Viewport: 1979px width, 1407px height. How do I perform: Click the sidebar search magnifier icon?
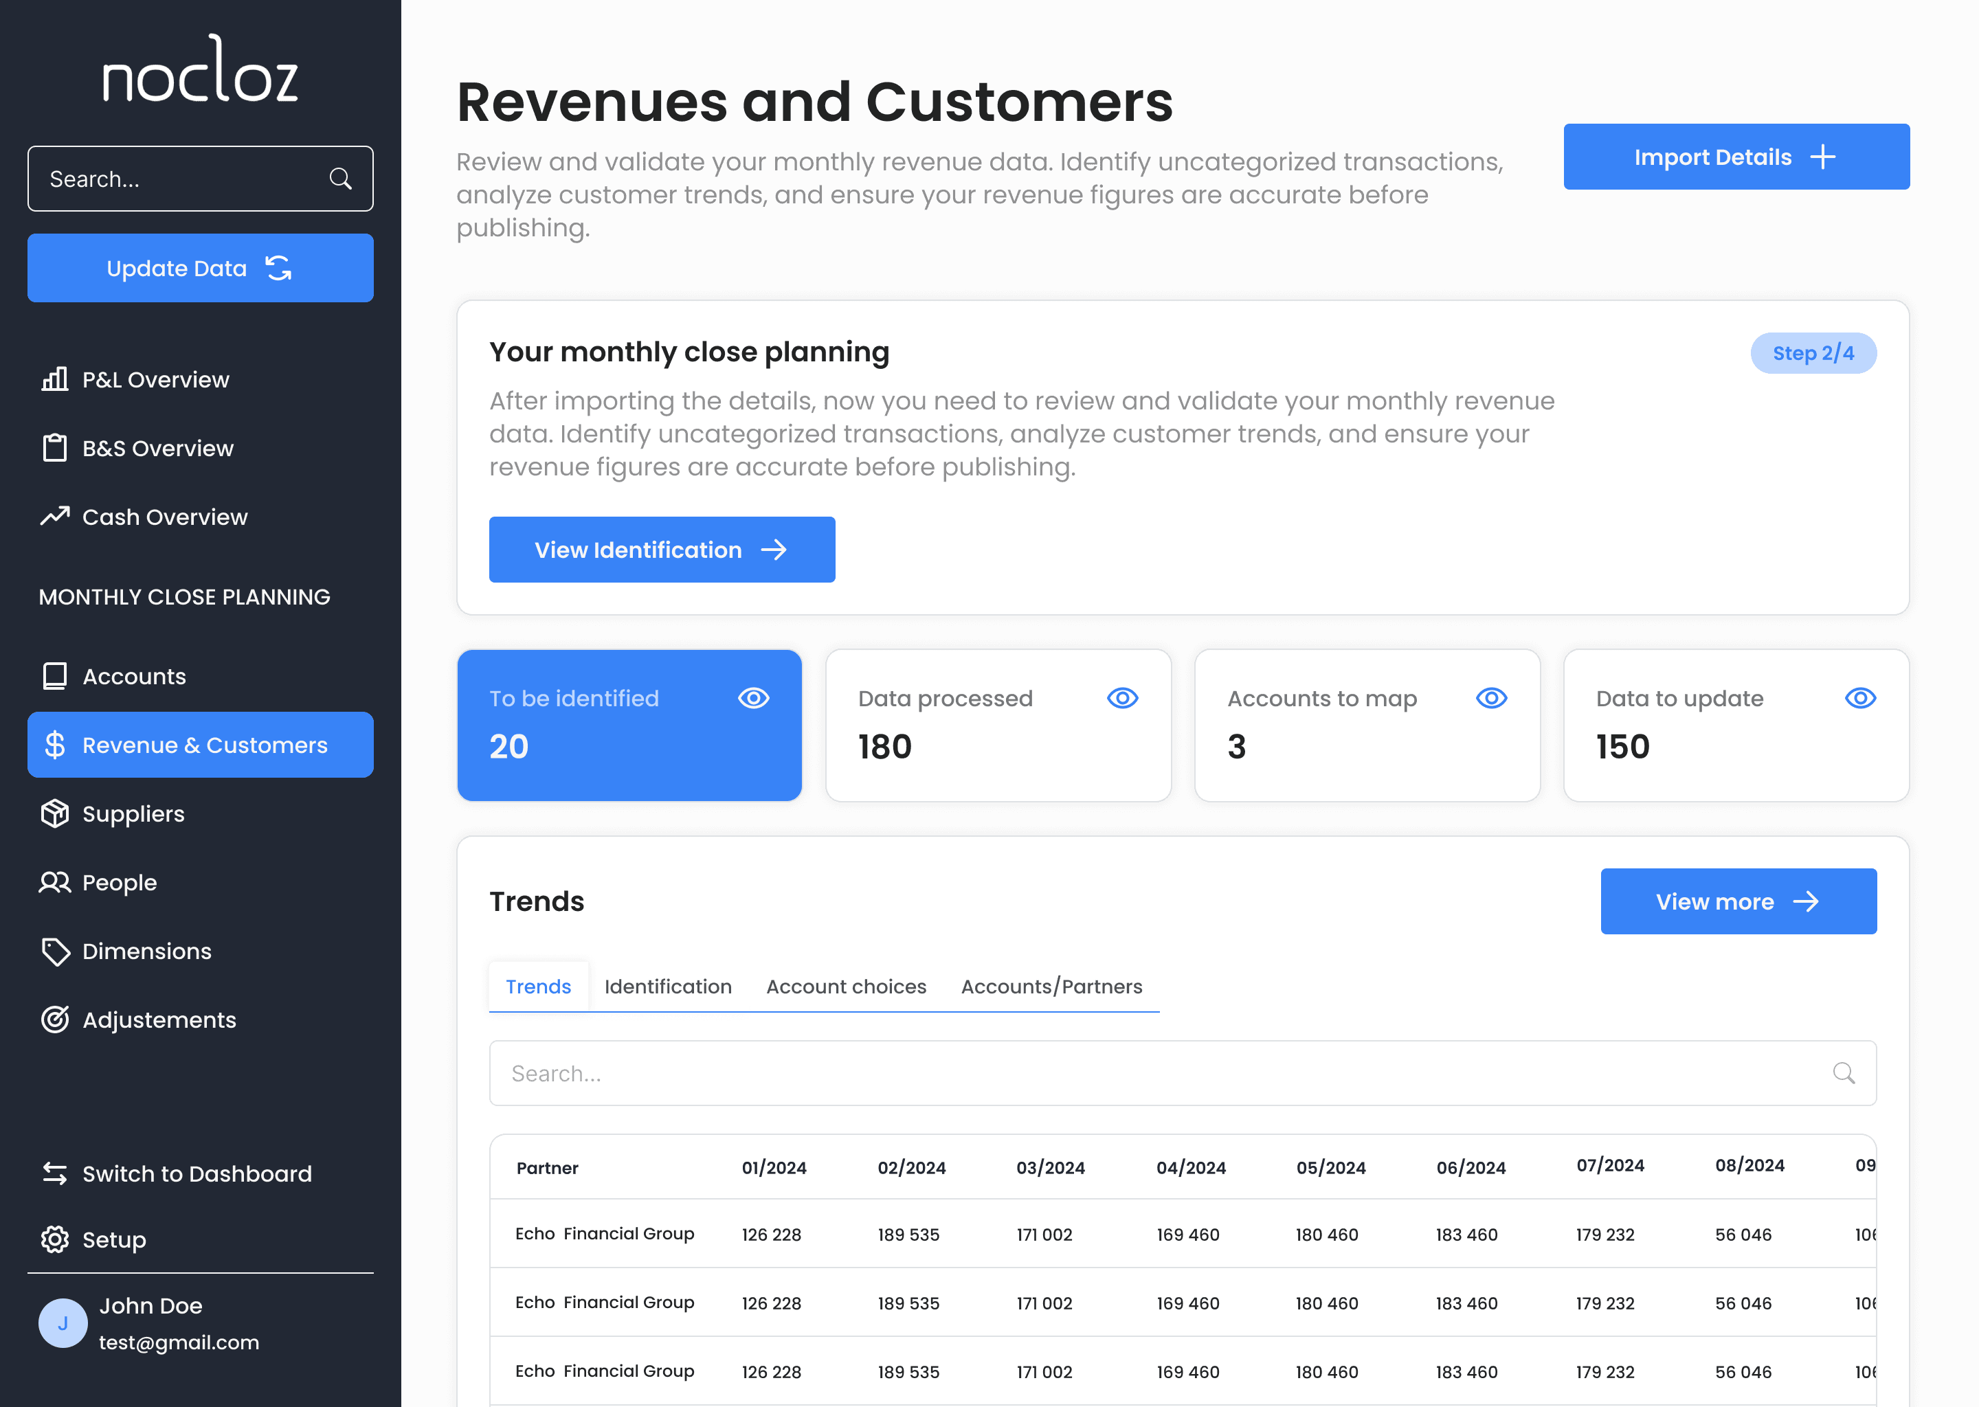[341, 179]
